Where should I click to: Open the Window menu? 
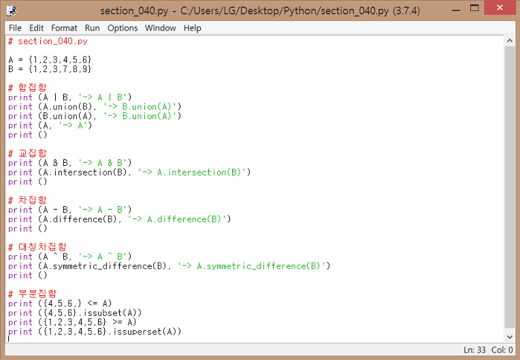click(x=160, y=28)
